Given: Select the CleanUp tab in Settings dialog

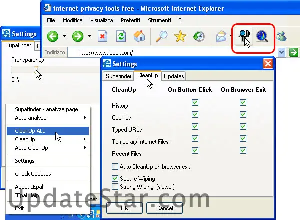Looking at the screenshot, I should [x=148, y=76].
